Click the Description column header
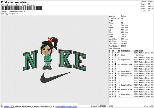The width and height of the screenshot is (154, 108). click(126, 51)
